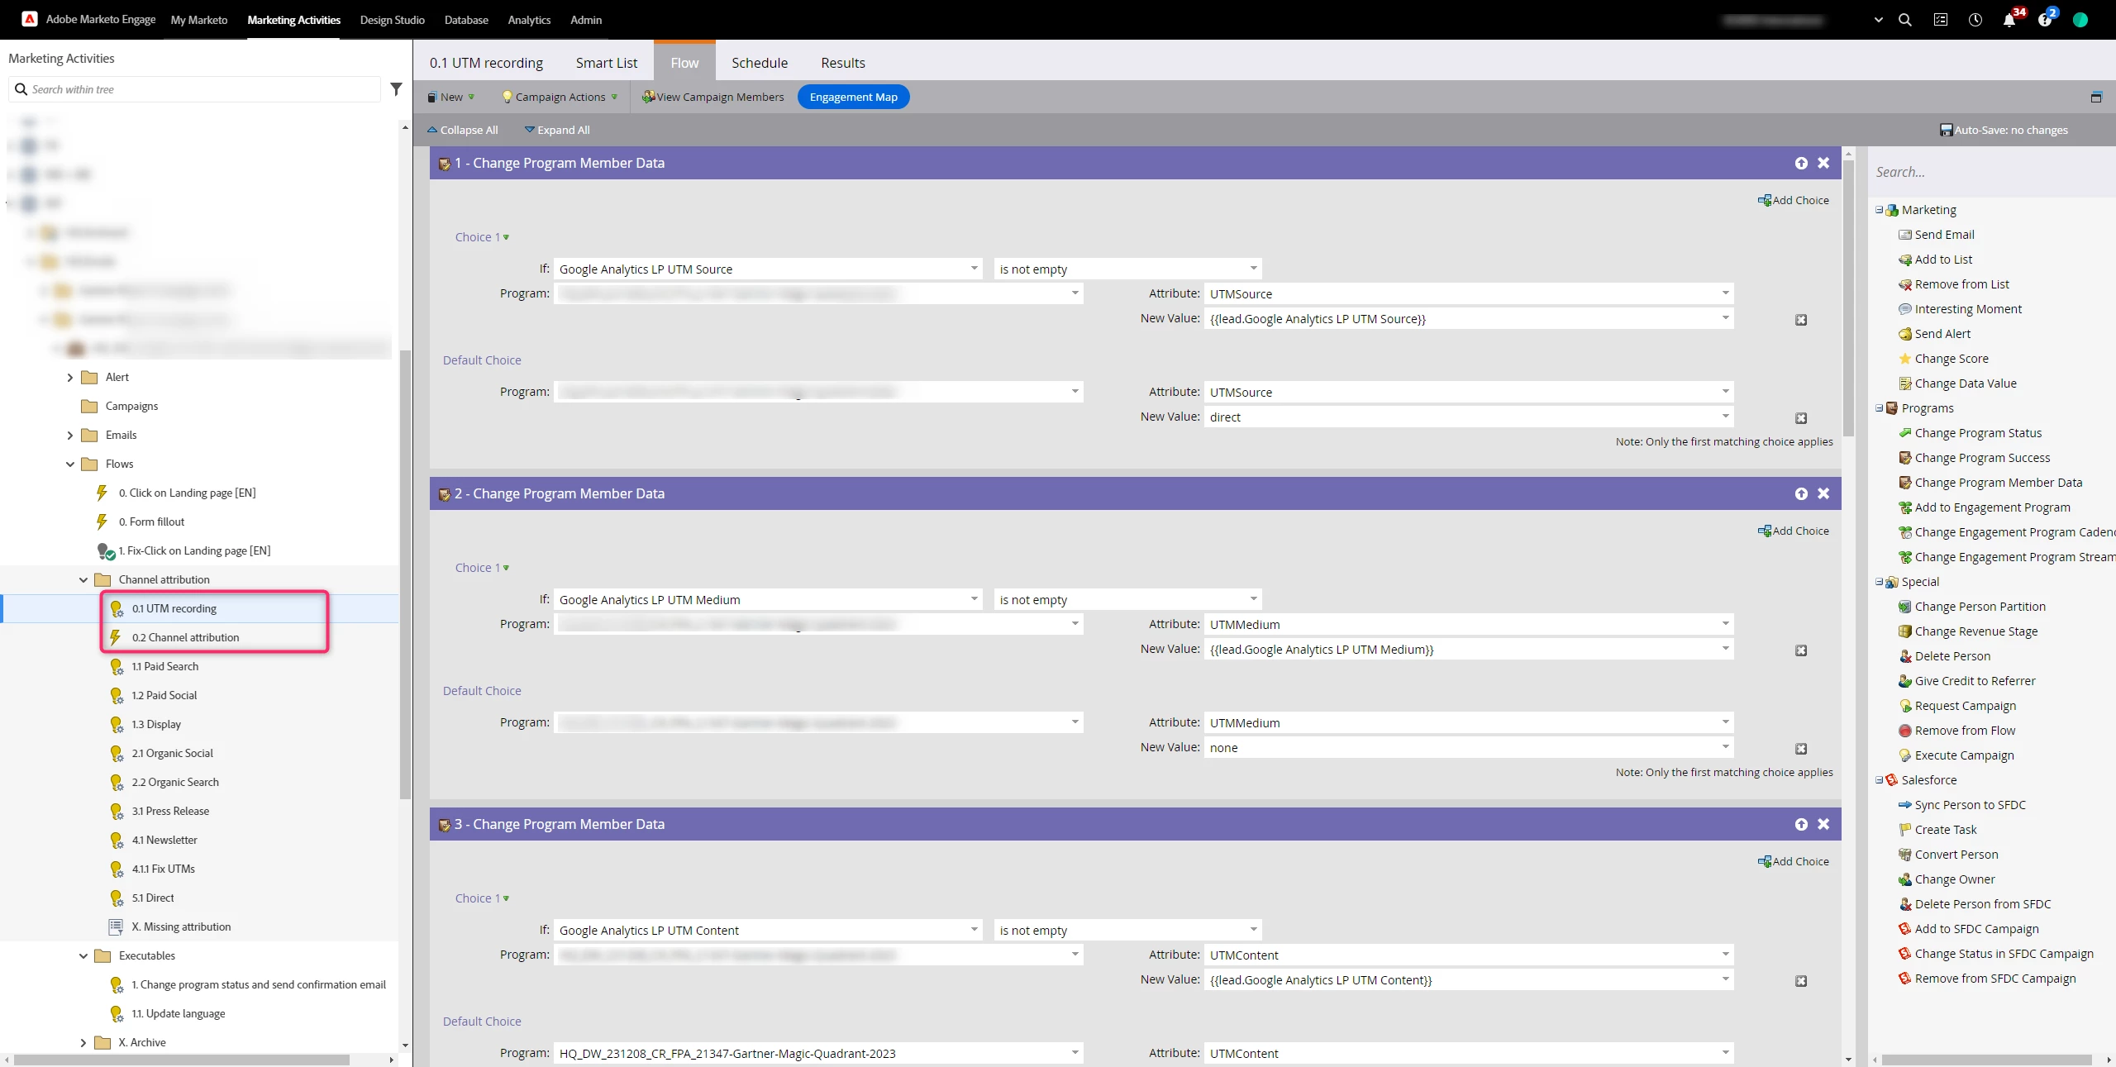Viewport: 2116px width, 1067px height.
Task: Collapse the Marketing actions group
Action: coord(1879,210)
